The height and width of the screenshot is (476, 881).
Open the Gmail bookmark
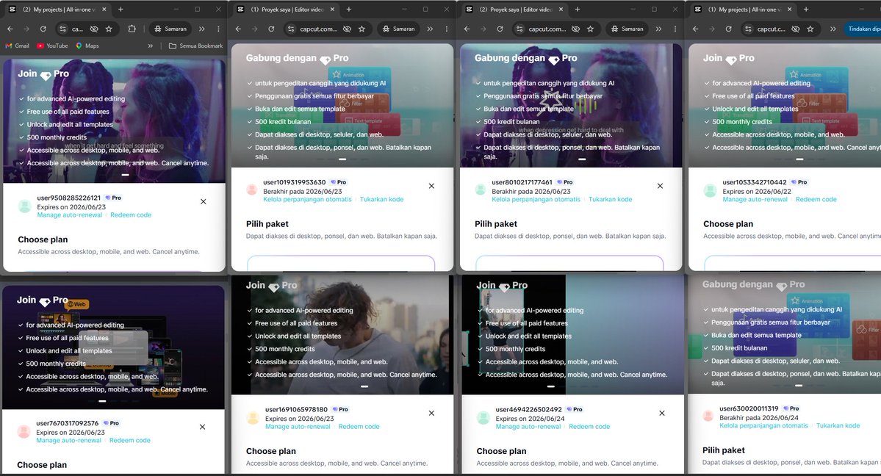[x=18, y=46]
